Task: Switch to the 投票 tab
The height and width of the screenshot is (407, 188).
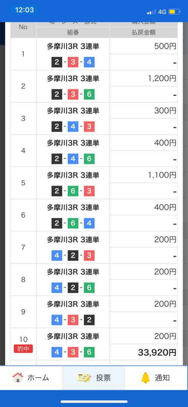Action: click(94, 378)
